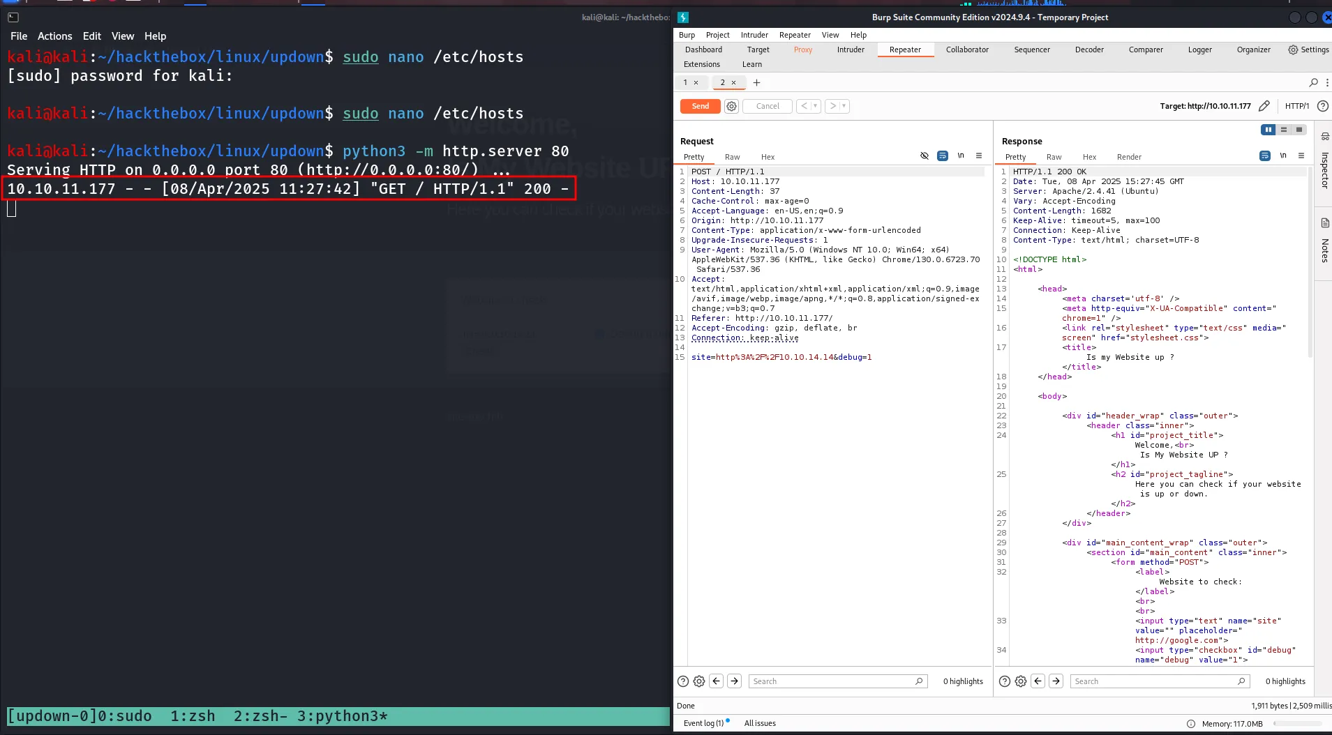
Task: Open Request search help icon
Action: tap(683, 681)
